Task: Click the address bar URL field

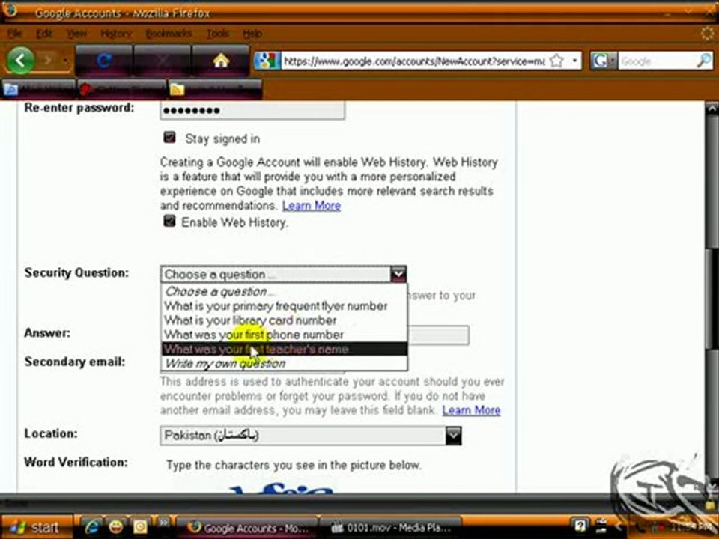Action: 414,61
